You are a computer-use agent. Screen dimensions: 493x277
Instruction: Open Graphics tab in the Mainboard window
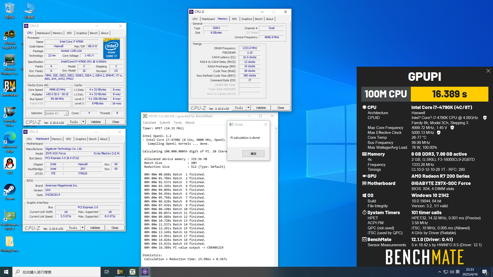(x=81, y=139)
